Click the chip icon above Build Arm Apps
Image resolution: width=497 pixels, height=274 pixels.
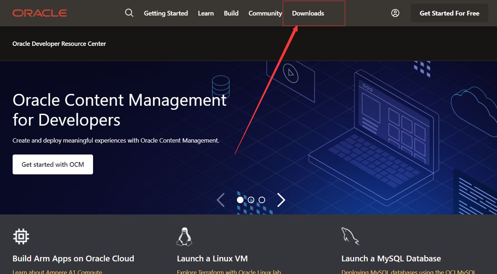[21, 236]
